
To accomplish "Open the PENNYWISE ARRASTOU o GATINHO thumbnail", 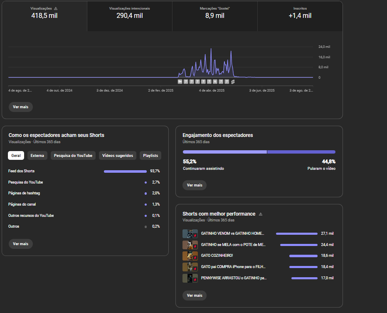I will click(x=190, y=278).
